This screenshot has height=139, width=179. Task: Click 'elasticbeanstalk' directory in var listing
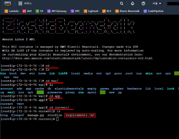69,88
